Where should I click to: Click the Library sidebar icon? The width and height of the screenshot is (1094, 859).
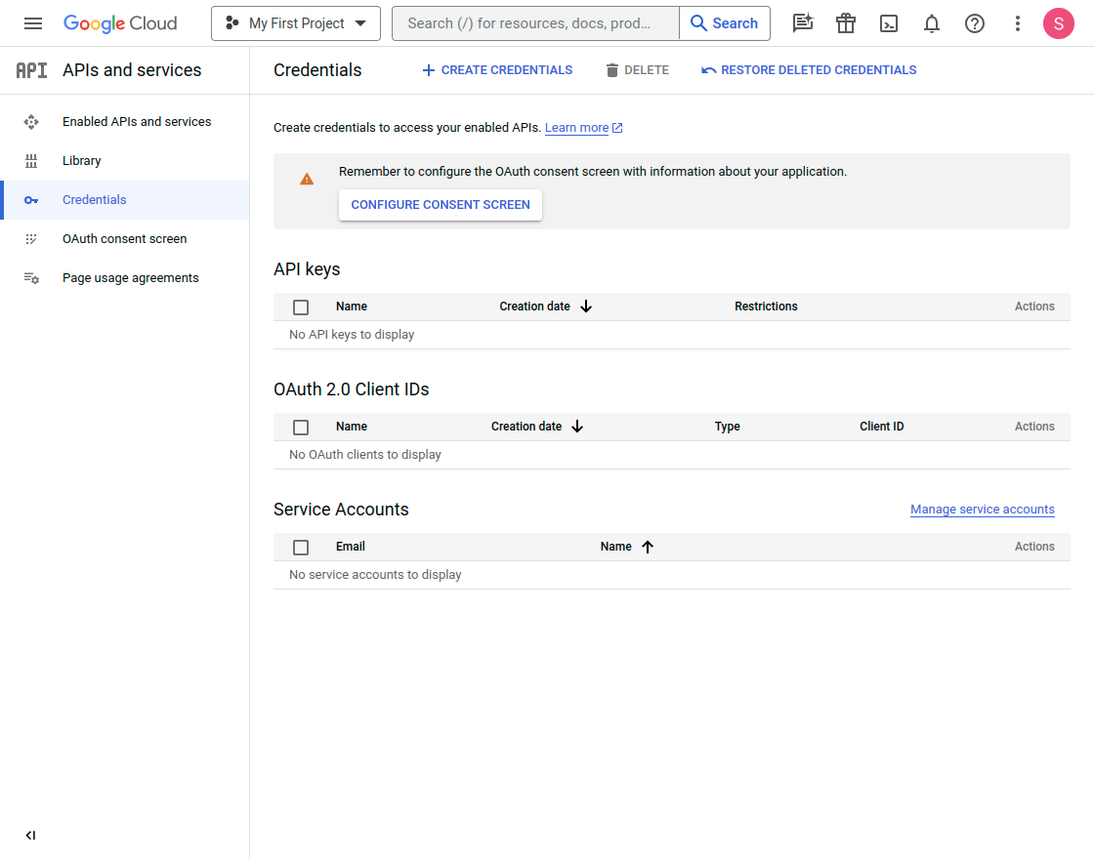pyautogui.click(x=31, y=161)
